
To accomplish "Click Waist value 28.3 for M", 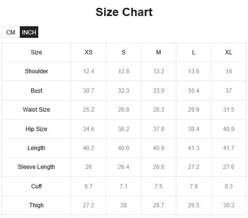I will tap(158, 110).
